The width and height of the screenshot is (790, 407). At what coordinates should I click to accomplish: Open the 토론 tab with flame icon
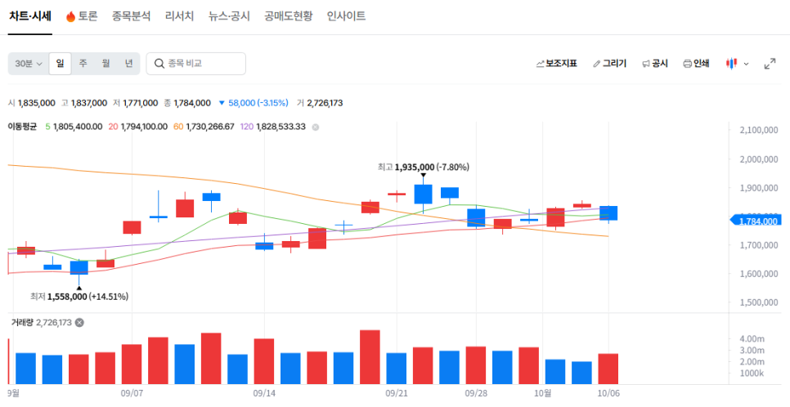tap(82, 16)
